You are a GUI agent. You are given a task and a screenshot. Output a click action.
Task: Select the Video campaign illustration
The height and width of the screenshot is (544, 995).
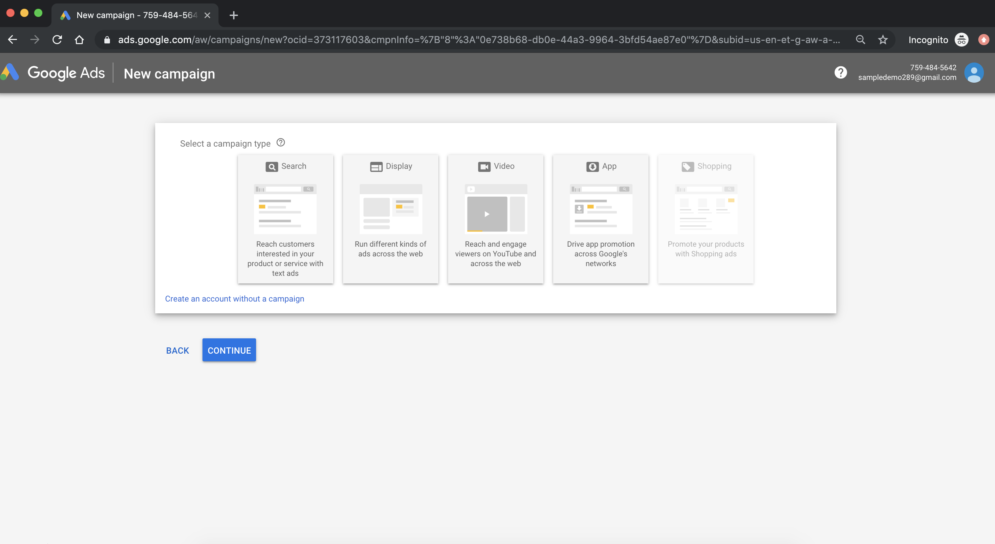pos(495,209)
